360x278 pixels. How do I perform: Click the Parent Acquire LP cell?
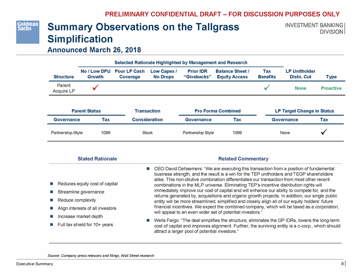[64, 88]
